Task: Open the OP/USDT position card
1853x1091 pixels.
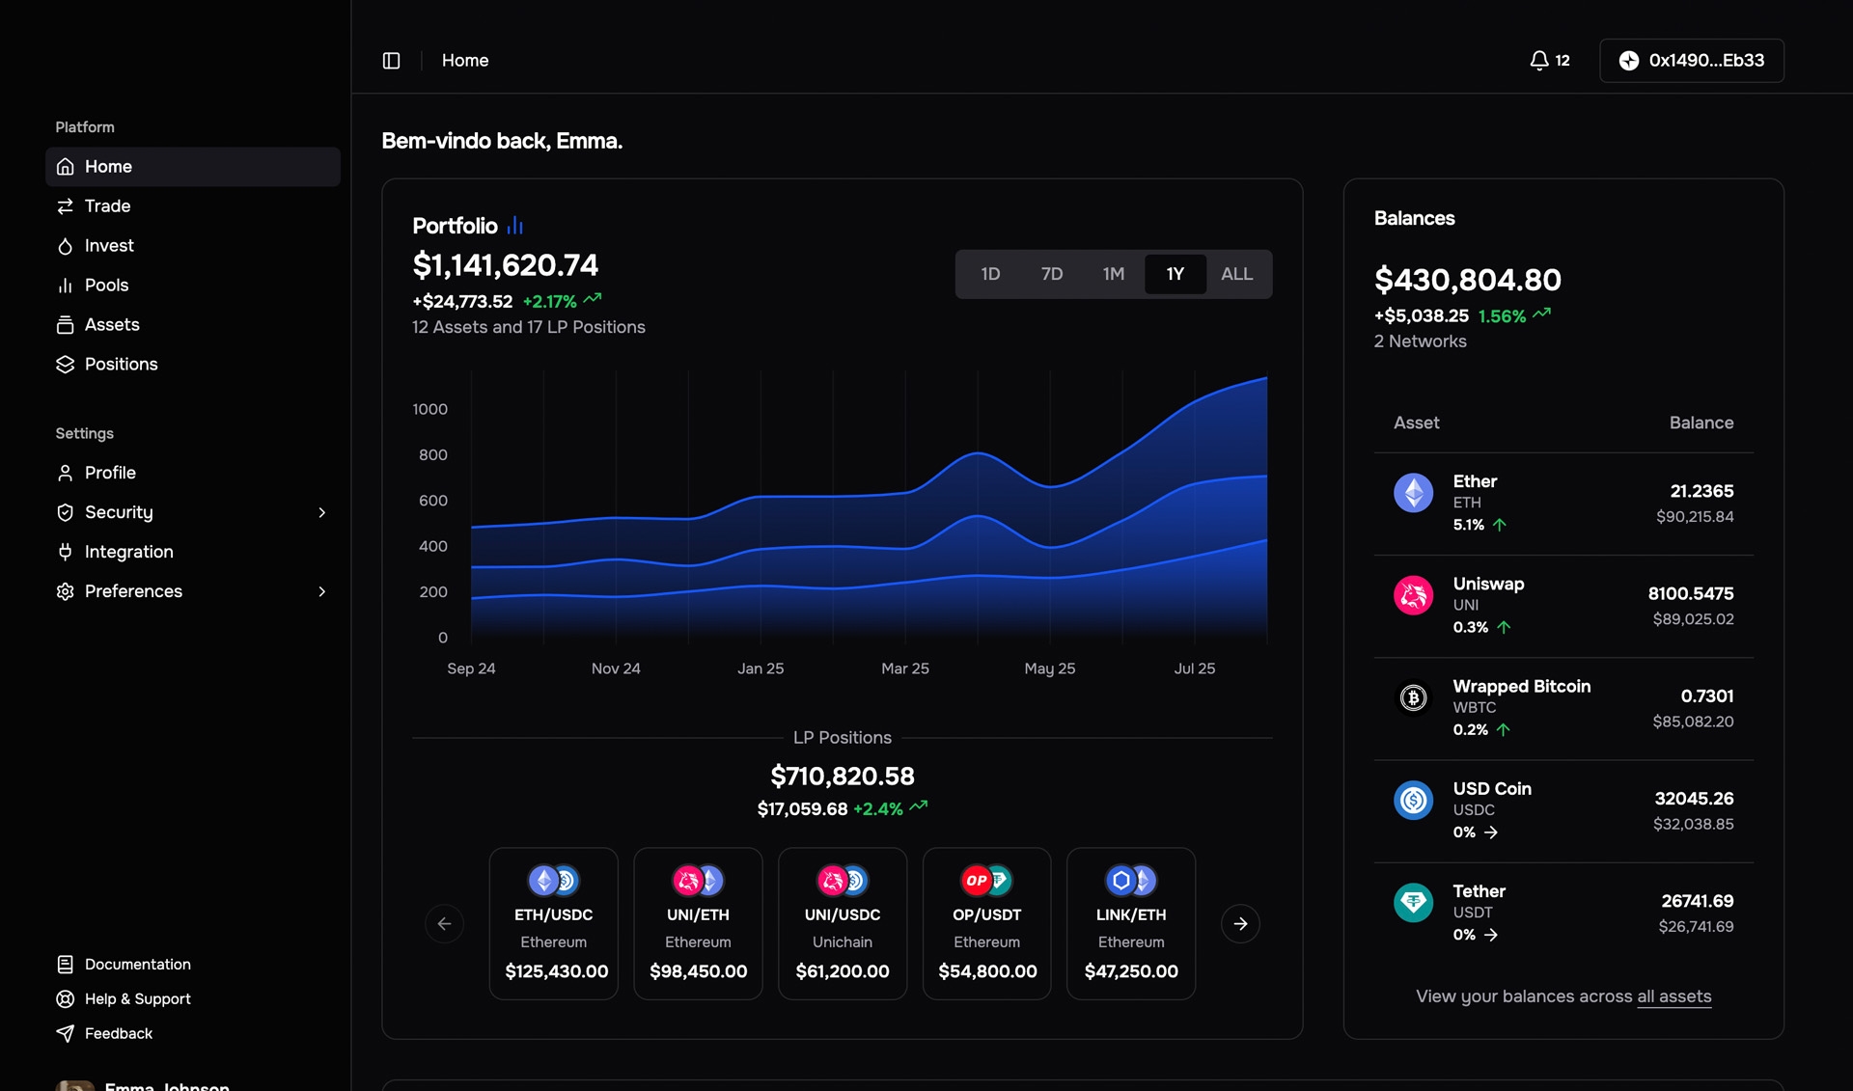Action: (x=986, y=923)
